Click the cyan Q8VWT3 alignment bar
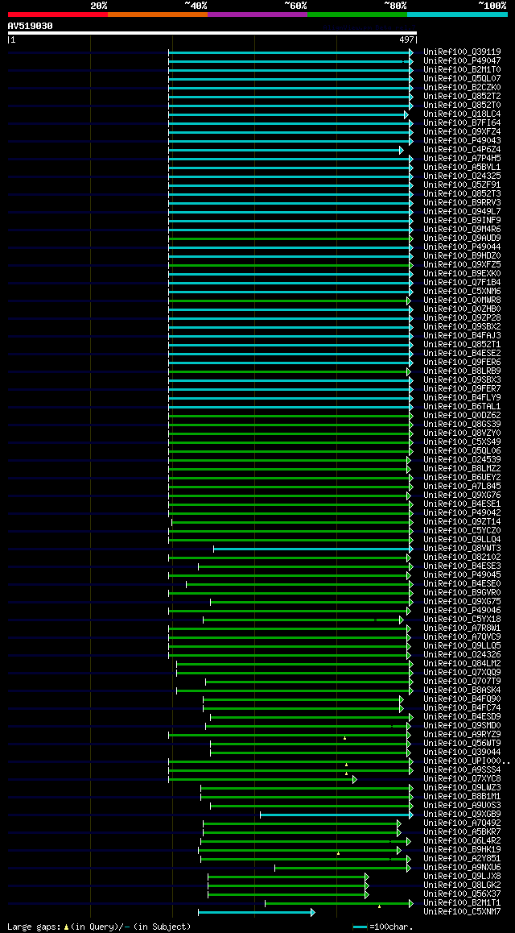This screenshot has width=515, height=933. [312, 549]
